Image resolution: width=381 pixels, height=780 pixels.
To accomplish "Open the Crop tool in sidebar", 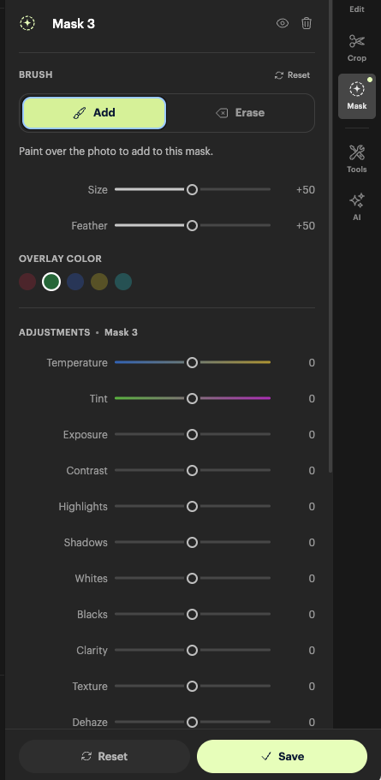I will [x=357, y=48].
